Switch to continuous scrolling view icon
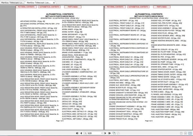This screenshot has height=136, width=193. click(x=185, y=133)
